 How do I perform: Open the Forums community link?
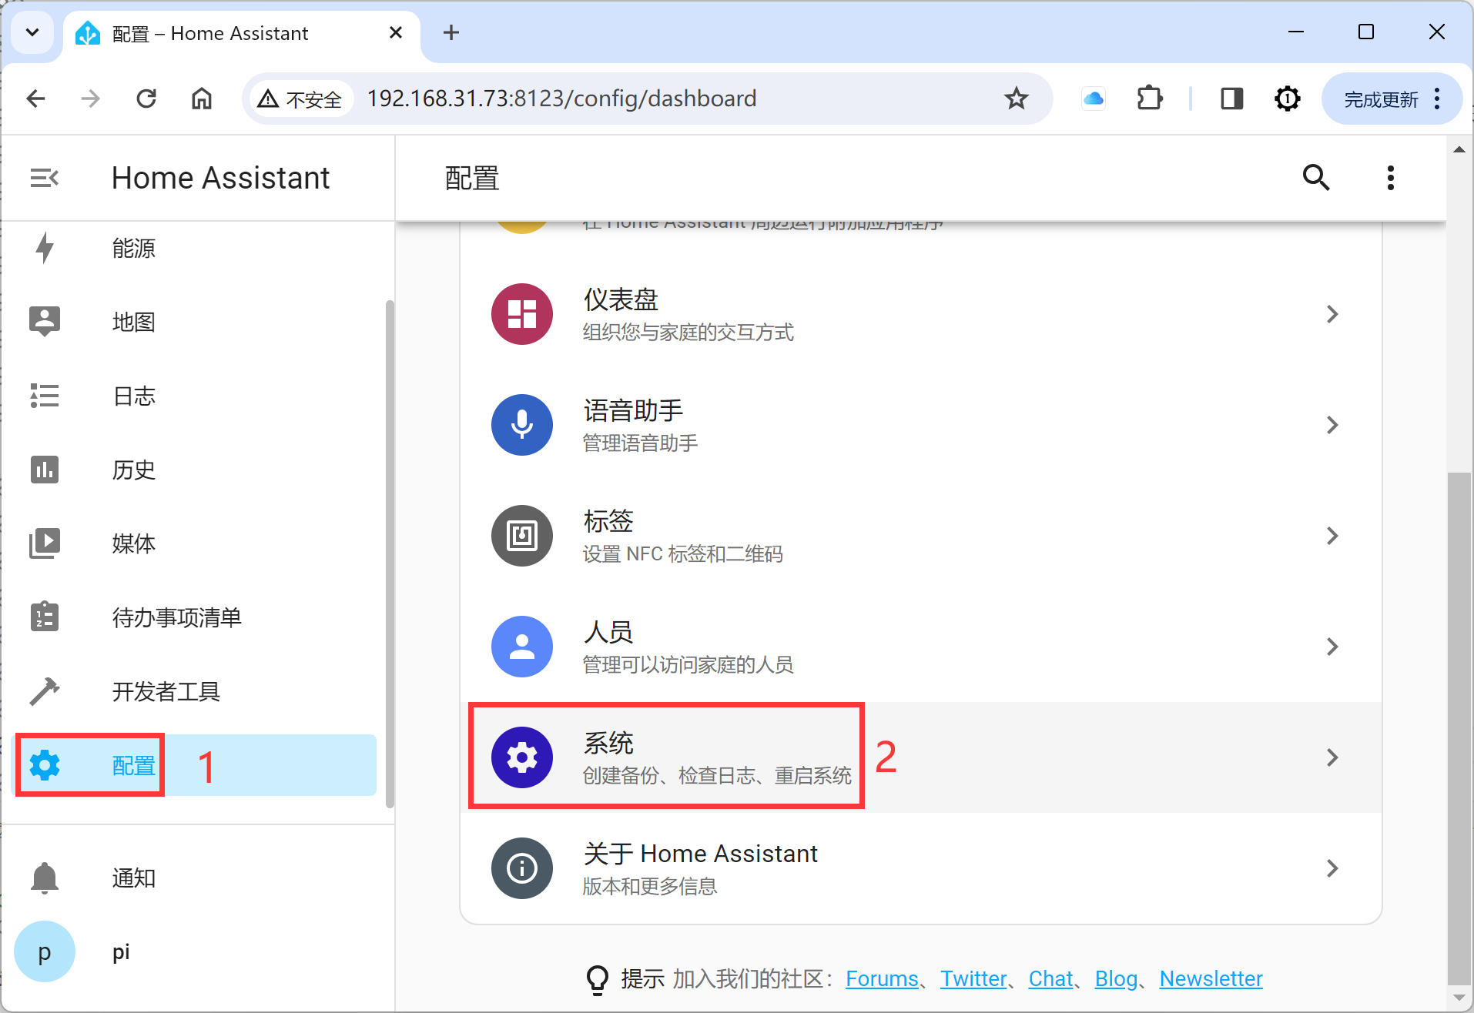point(882,978)
